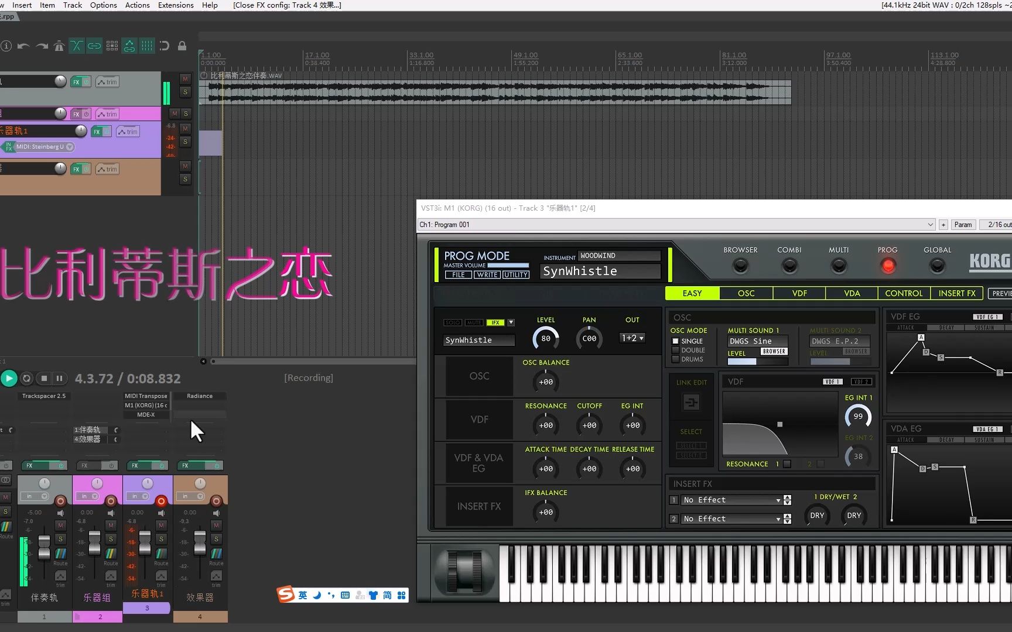Arm record on 效果器 mixer channel
1012x632 pixels.
coord(216,501)
